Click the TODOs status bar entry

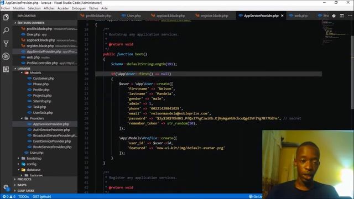(23, 197)
